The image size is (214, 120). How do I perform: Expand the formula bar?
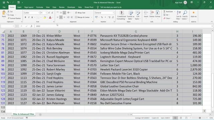click(x=212, y=26)
